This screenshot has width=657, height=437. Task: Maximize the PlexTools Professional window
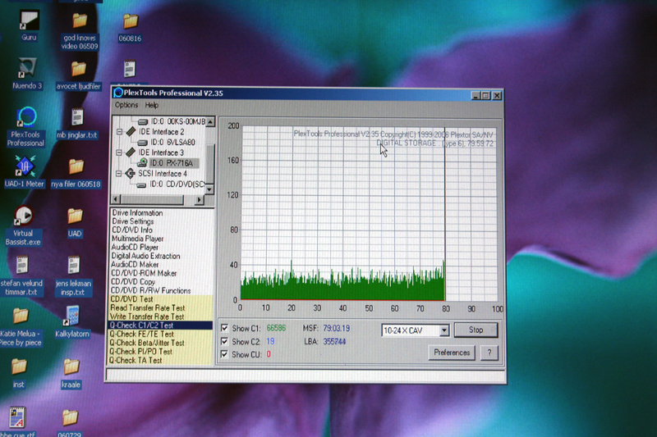pyautogui.click(x=486, y=96)
